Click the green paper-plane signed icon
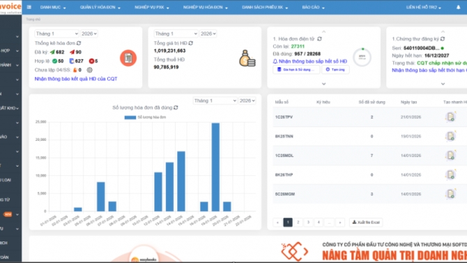This screenshot has height=263, width=467. 52,52
